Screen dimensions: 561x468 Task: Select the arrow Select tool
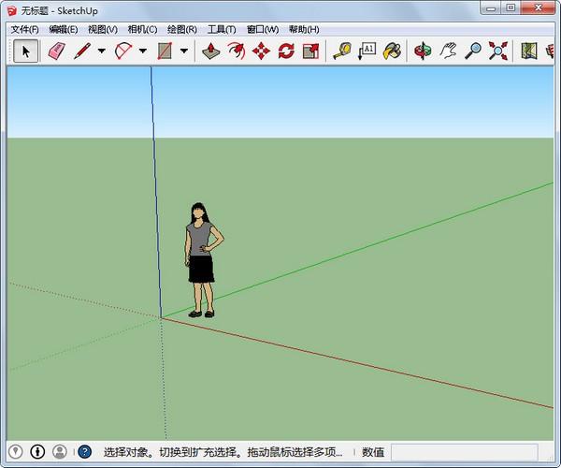click(26, 51)
